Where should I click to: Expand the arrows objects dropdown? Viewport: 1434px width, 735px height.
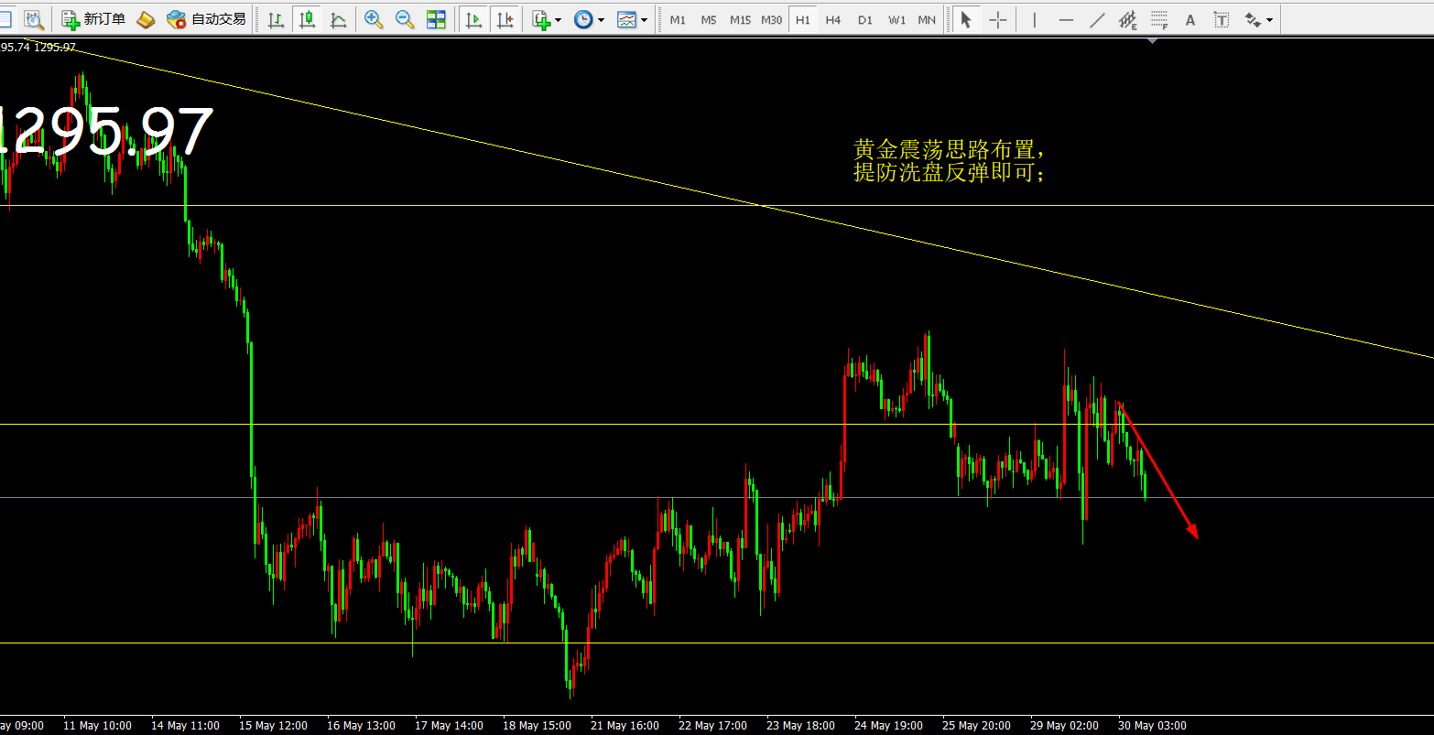click(x=1269, y=19)
